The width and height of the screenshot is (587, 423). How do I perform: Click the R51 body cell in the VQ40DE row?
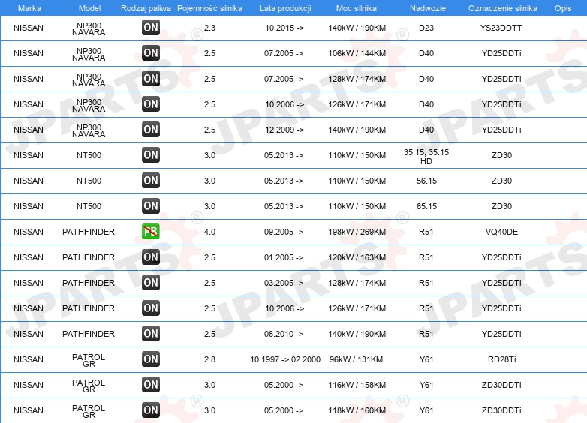[426, 232]
